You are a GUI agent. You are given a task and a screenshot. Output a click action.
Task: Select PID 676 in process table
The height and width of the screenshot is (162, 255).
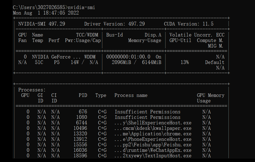point(83,112)
